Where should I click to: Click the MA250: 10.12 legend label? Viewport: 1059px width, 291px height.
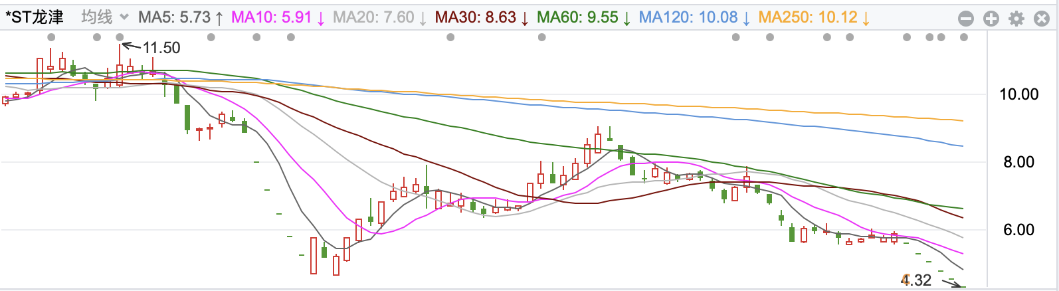pos(814,17)
